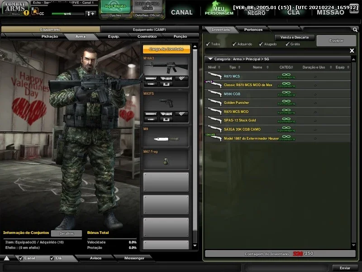Click the Equipar button
The width and height of the screenshot is (362, 272).
(336, 40)
